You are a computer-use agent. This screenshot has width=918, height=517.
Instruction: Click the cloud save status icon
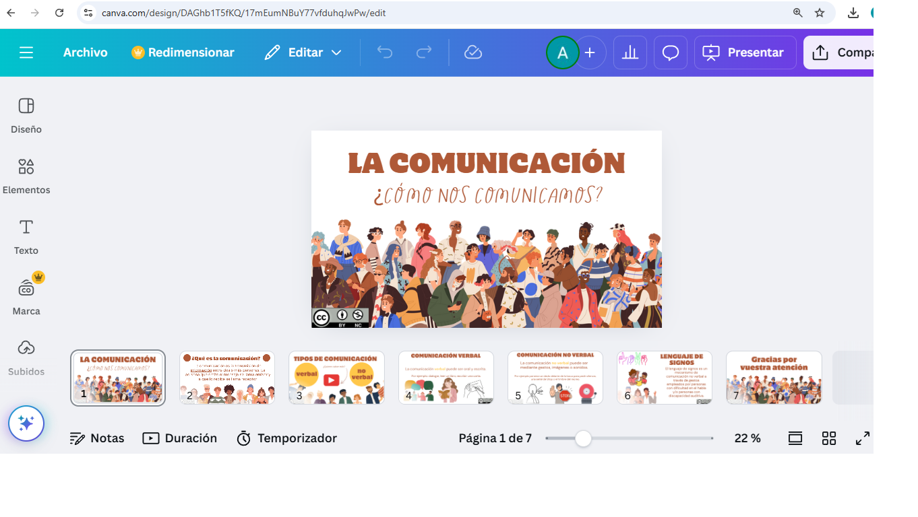coord(473,53)
